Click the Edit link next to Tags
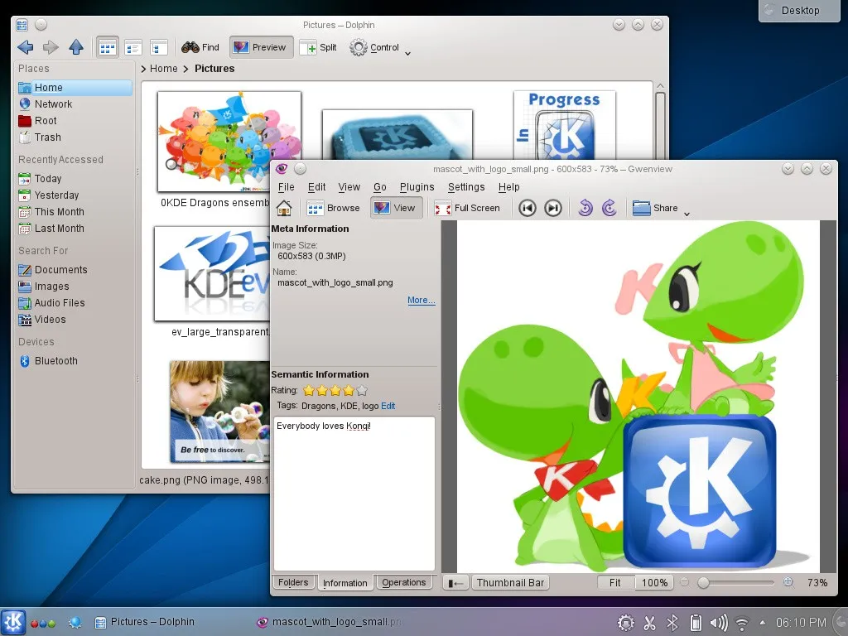This screenshot has width=848, height=636. [388, 406]
